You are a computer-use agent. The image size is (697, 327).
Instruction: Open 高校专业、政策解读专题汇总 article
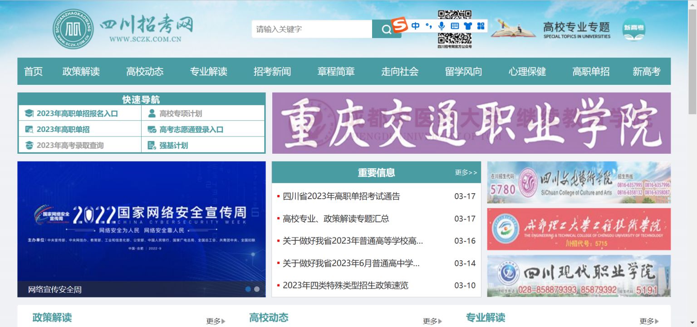click(x=336, y=219)
